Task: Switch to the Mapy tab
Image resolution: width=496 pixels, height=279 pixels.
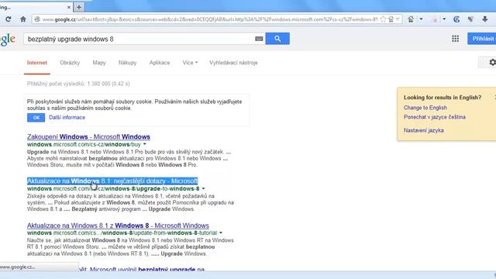Action: pyautogui.click(x=99, y=63)
